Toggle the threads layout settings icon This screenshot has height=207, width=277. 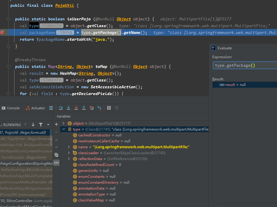click(51, 108)
